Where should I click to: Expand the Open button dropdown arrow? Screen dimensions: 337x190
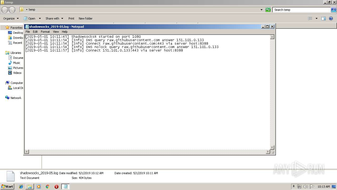point(40,18)
